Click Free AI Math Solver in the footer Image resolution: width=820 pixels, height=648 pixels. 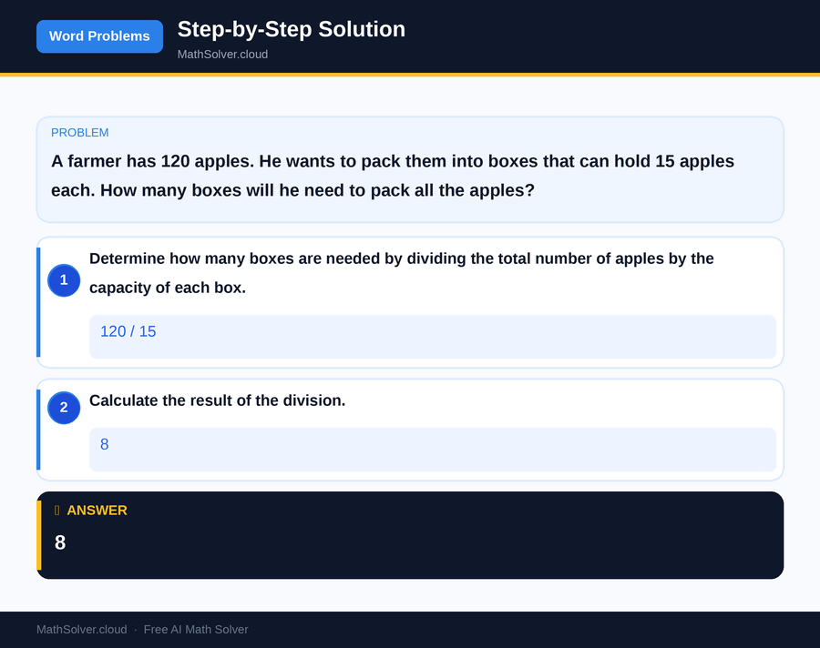[x=196, y=629]
